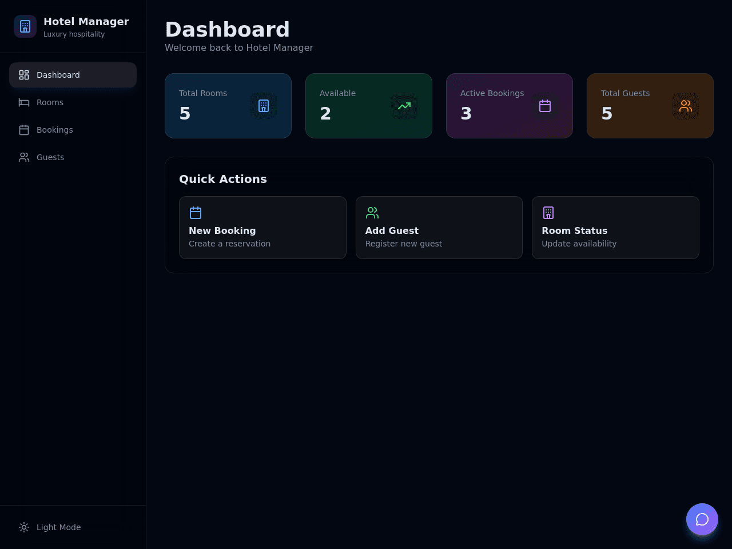The image size is (732, 549).
Task: Click the people icon beside Guests
Action: click(24, 157)
